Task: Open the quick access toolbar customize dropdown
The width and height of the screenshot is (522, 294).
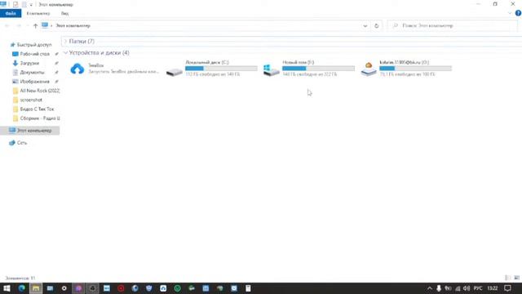Action: click(31, 5)
